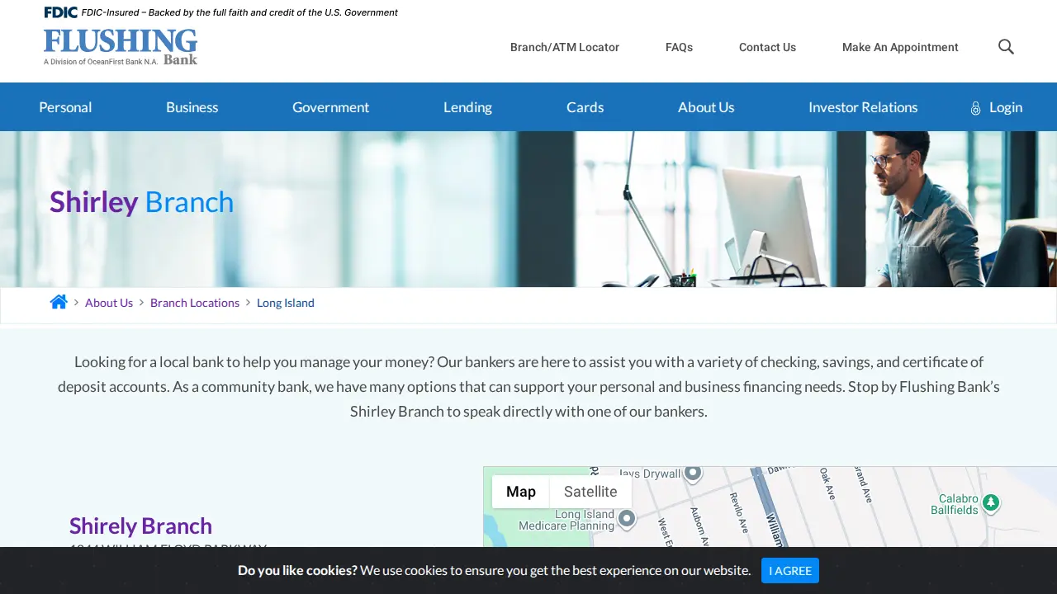Click the Login link
Viewport: 1057px width, 594px height.
coord(1006,107)
